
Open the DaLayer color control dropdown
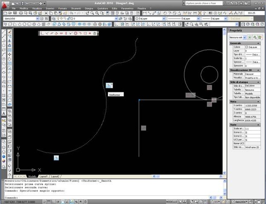pyautogui.click(x=164, y=19)
